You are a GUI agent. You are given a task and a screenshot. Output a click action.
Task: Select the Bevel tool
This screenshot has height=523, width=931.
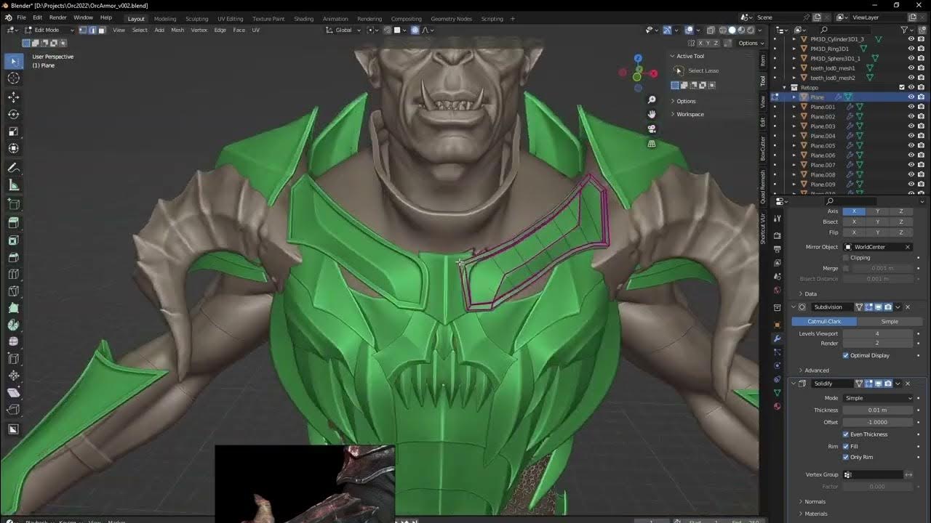pyautogui.click(x=13, y=257)
